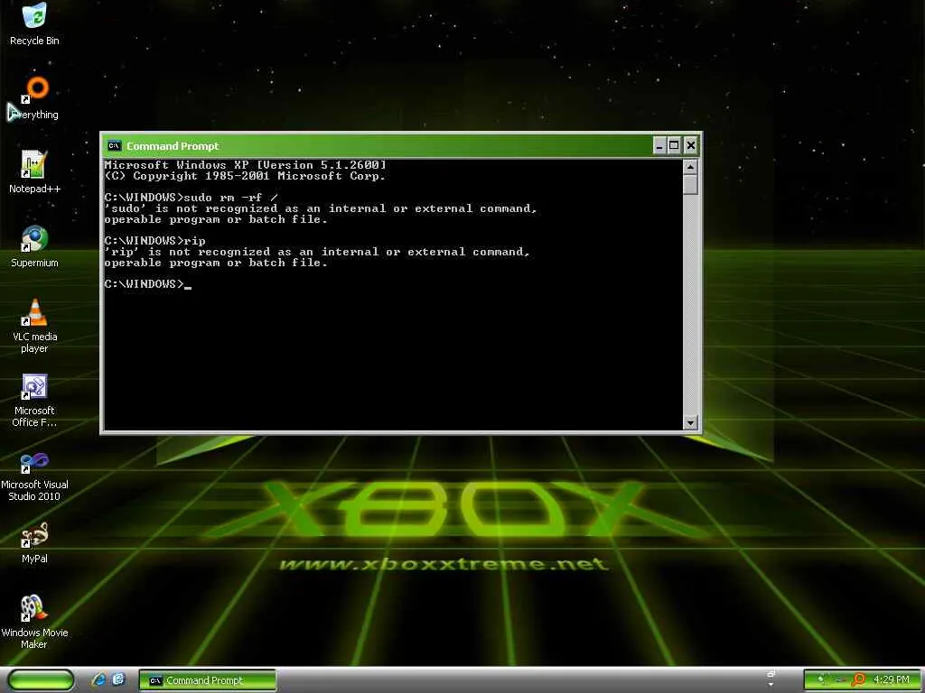The height and width of the screenshot is (693, 925).
Task: Click the blinking cursor prompt line
Action: coord(148,284)
